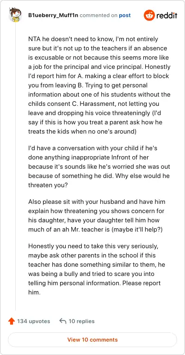Collapse the comment using the vertical thread line
Screen dimensions: 185x355
click(15, 166)
